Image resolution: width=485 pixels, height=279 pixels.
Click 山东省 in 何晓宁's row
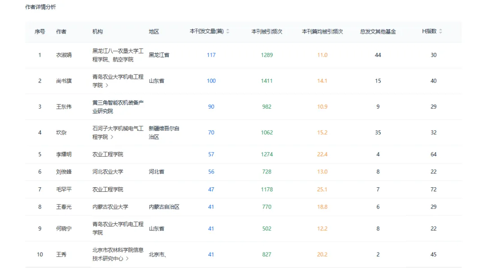pyautogui.click(x=157, y=229)
